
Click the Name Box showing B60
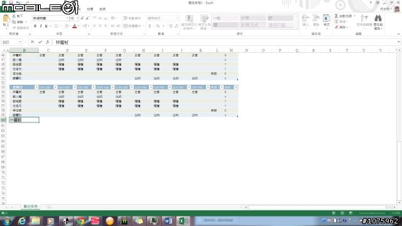click(10, 42)
